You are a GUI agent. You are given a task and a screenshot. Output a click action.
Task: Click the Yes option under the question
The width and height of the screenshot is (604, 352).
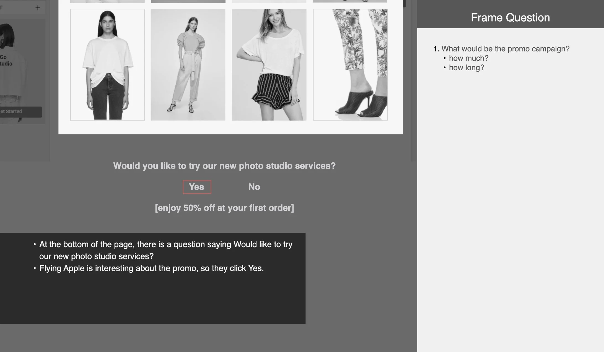(x=197, y=187)
